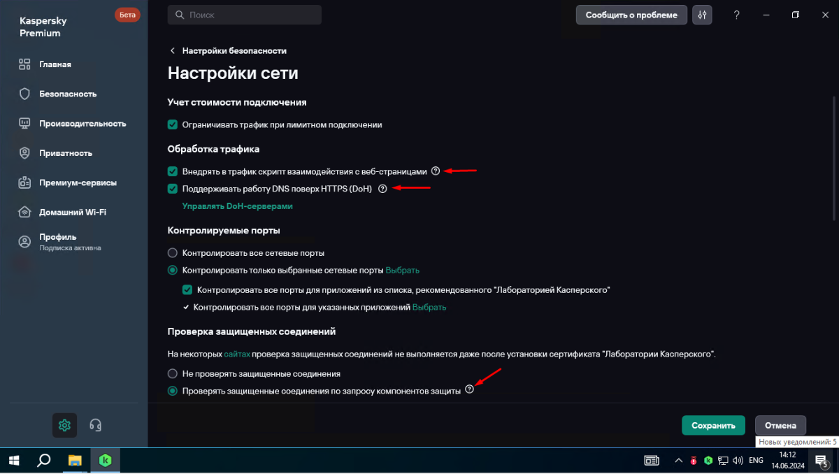Click Выбрать link for selected network ports

point(403,270)
